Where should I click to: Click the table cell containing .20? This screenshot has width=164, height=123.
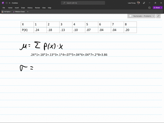pos(130,30)
